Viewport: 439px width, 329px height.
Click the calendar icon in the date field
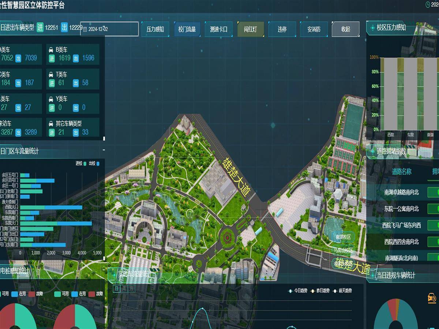click(x=85, y=29)
